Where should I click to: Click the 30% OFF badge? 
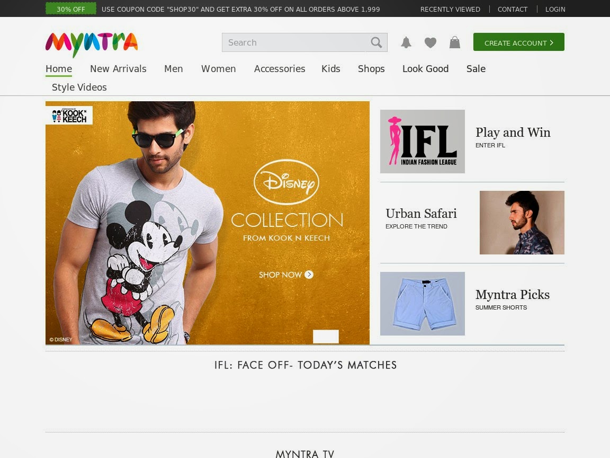tap(71, 8)
